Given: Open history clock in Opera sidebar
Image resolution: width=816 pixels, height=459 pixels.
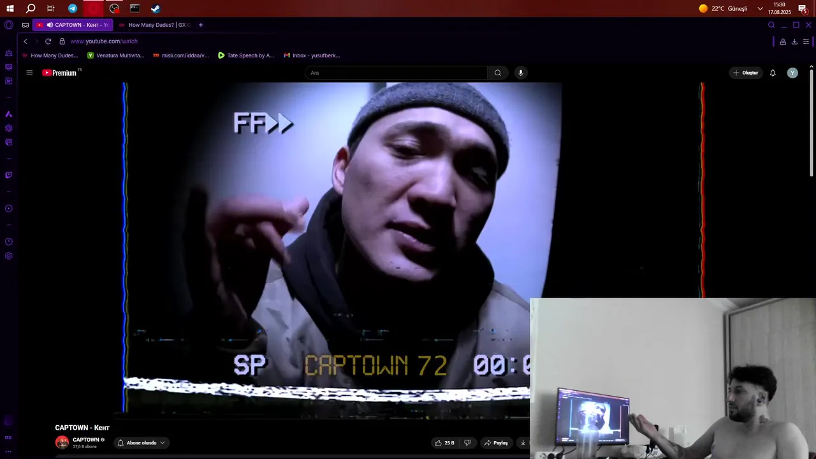Looking at the screenshot, I should pos(8,242).
